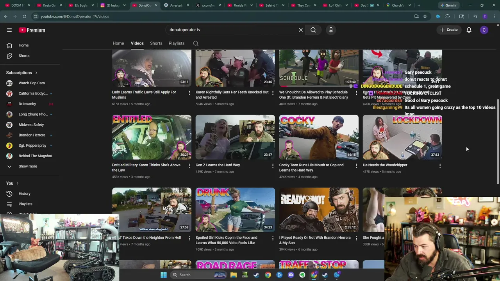Viewport: 500px width, 281px height.
Task: Open options menu for Karen Rightfully video
Action: (x=273, y=92)
